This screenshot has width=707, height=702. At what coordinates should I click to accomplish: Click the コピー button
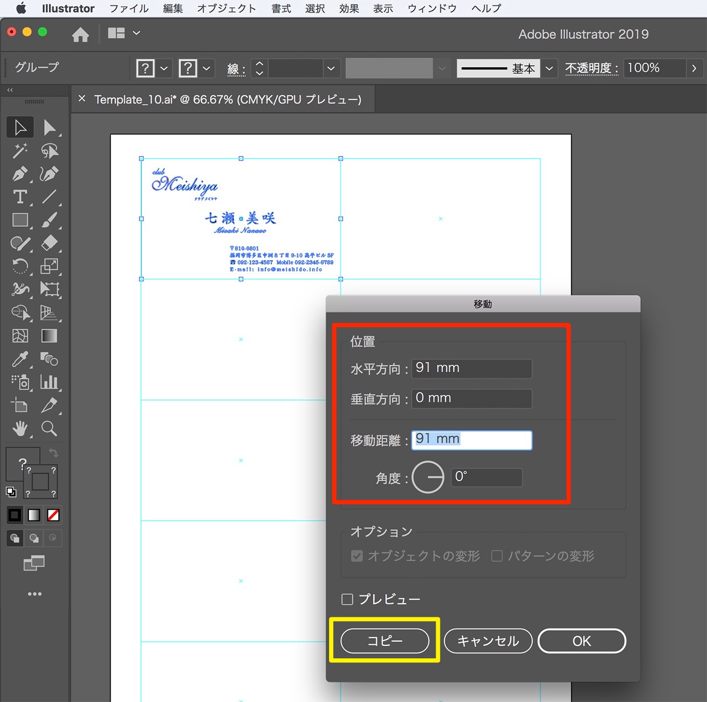385,641
